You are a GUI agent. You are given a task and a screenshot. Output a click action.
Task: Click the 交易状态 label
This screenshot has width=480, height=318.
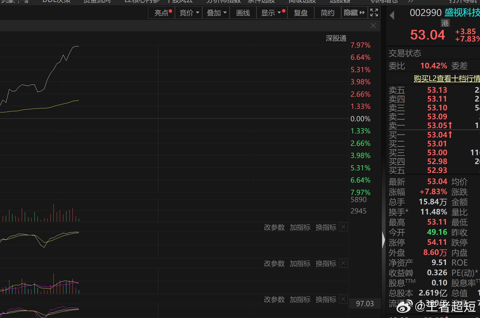(x=405, y=53)
